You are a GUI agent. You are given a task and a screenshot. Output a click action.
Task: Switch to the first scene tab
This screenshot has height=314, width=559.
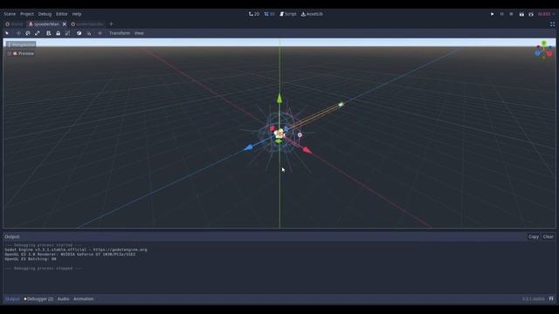click(x=14, y=24)
